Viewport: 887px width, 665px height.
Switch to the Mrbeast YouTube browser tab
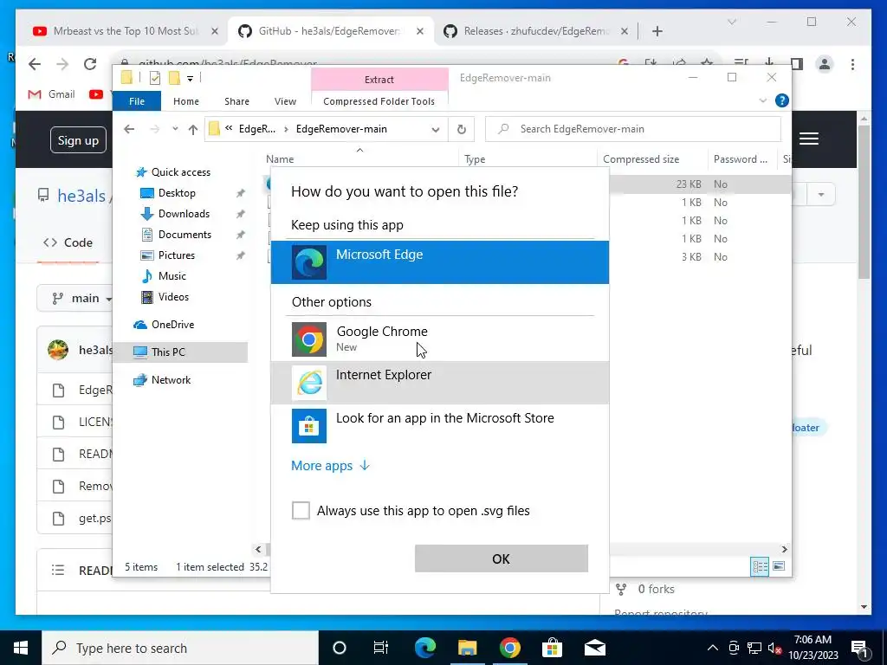[126, 31]
